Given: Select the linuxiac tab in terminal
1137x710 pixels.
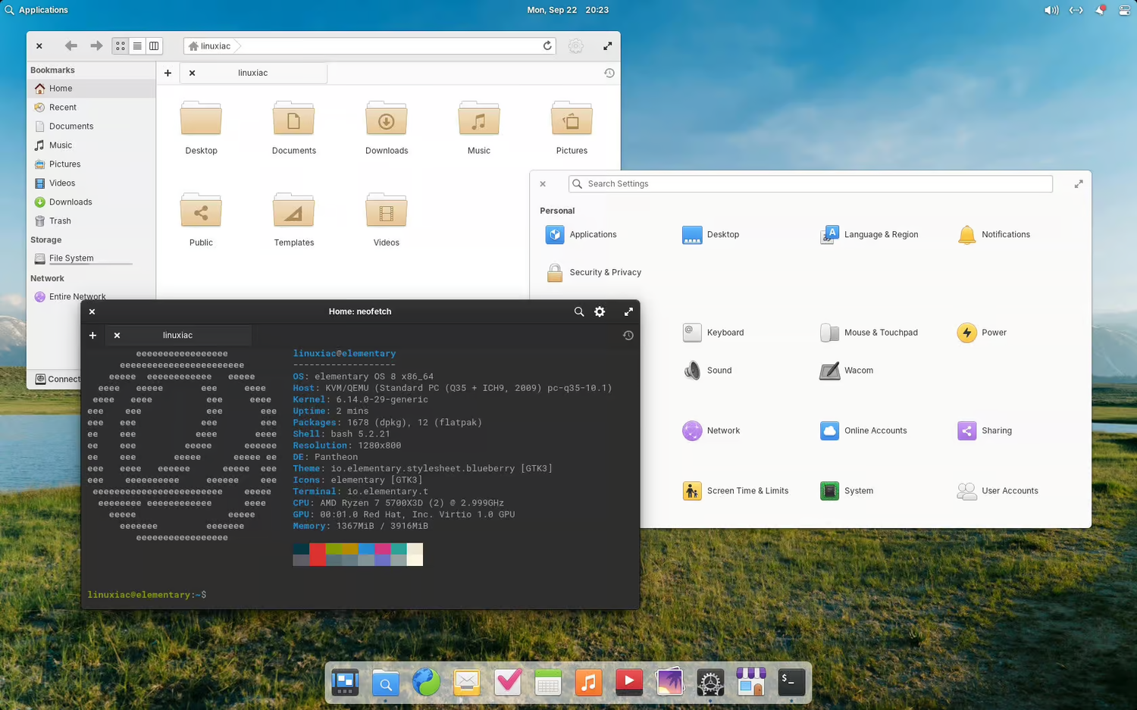Looking at the screenshot, I should [178, 335].
